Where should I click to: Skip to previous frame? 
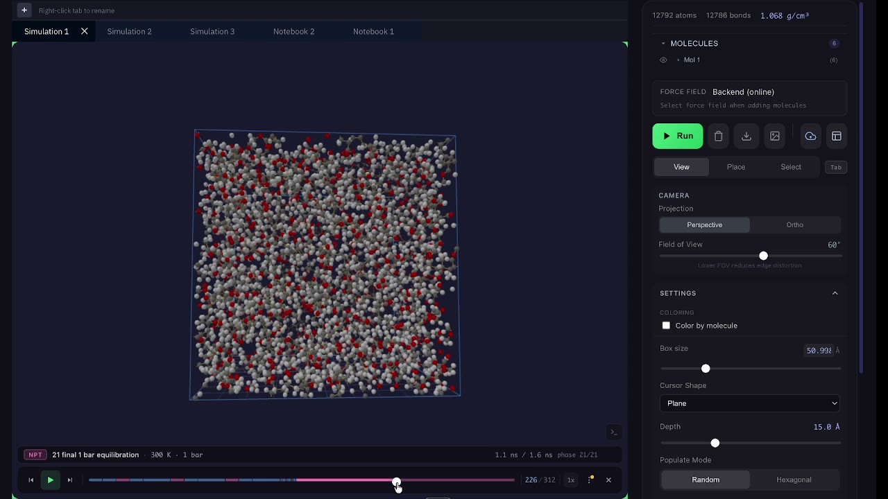click(31, 480)
